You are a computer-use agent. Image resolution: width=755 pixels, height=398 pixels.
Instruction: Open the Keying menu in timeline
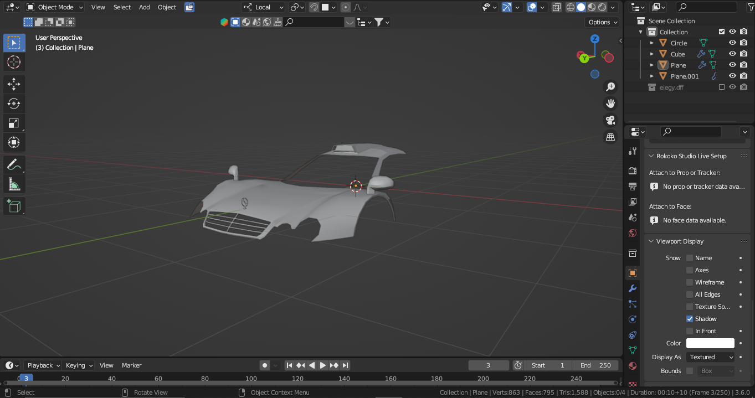78,365
